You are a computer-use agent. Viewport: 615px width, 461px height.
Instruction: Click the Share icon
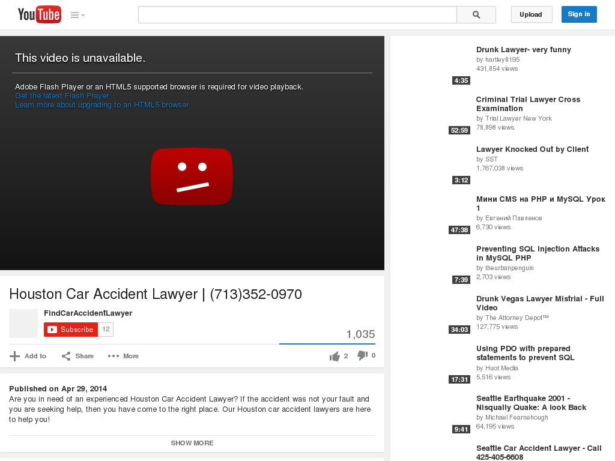click(x=66, y=356)
